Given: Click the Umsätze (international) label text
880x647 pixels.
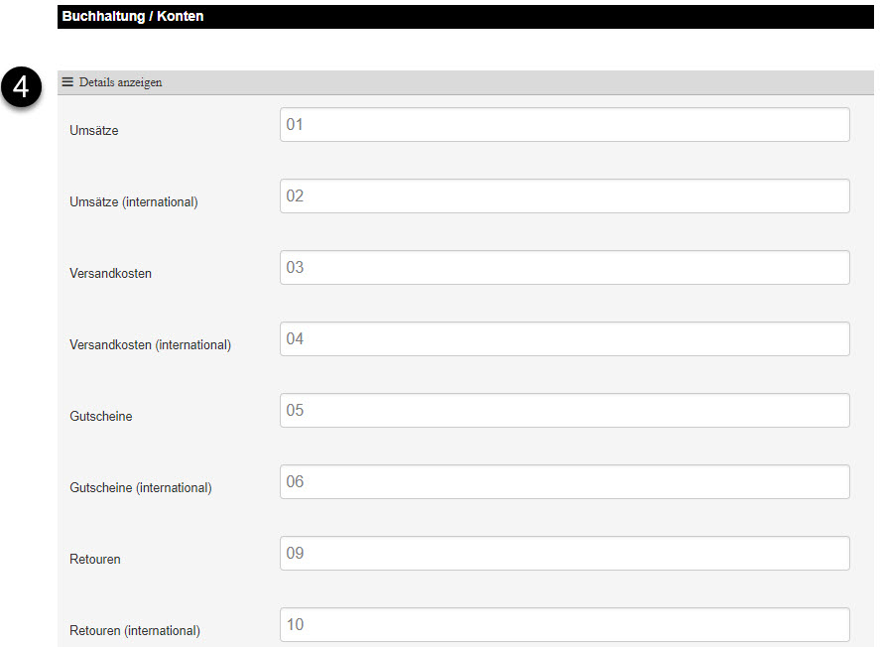Looking at the screenshot, I should [x=134, y=202].
